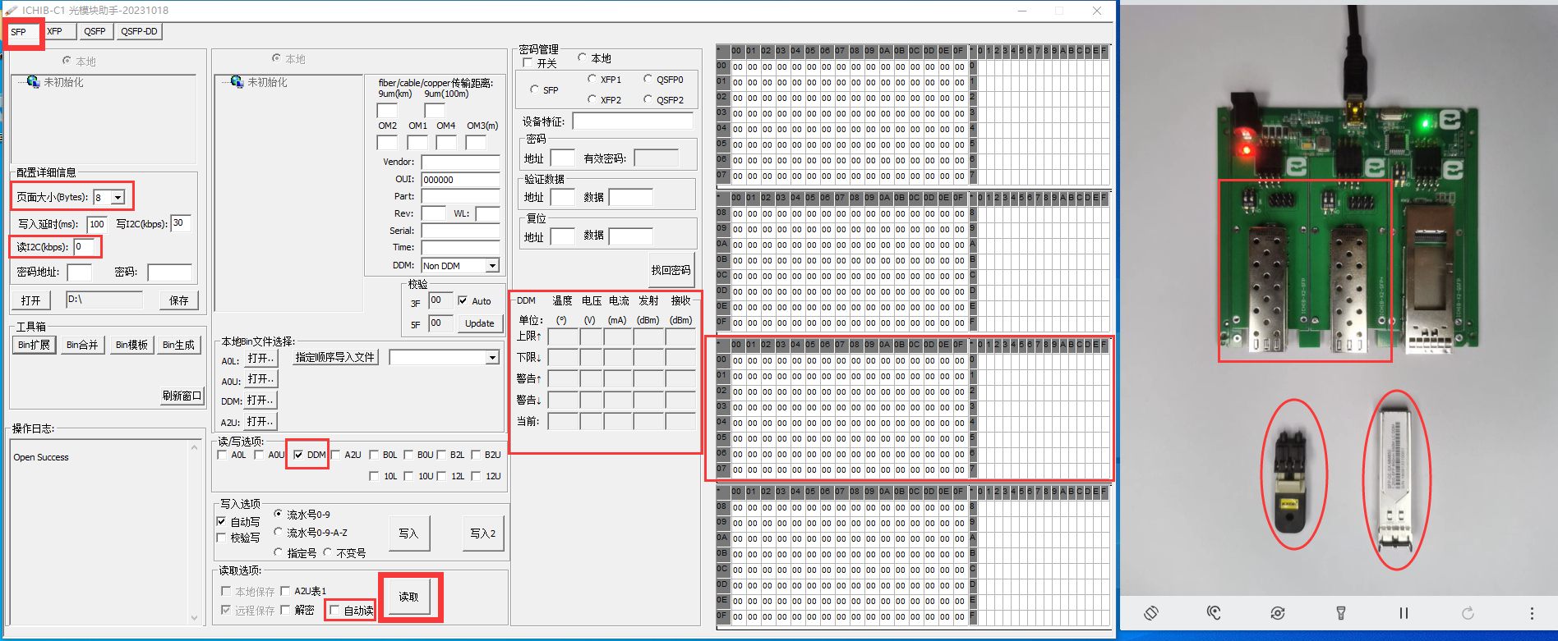Screen dimensions: 1558x641
Task: Click the uninitialized device icon in left tree
Action: 33,82
